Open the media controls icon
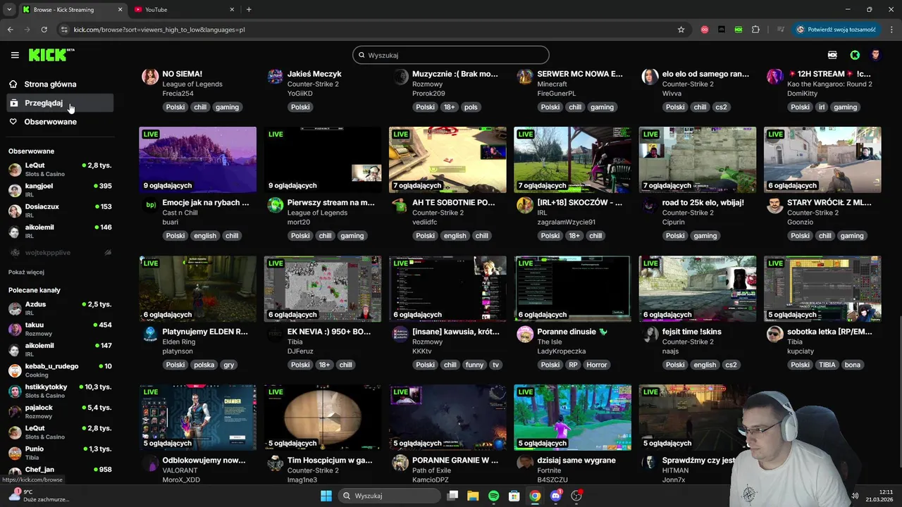 (x=780, y=30)
